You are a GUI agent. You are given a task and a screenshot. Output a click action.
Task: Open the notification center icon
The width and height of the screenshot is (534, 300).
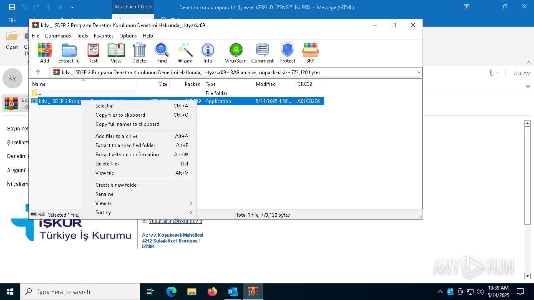[x=520, y=292]
